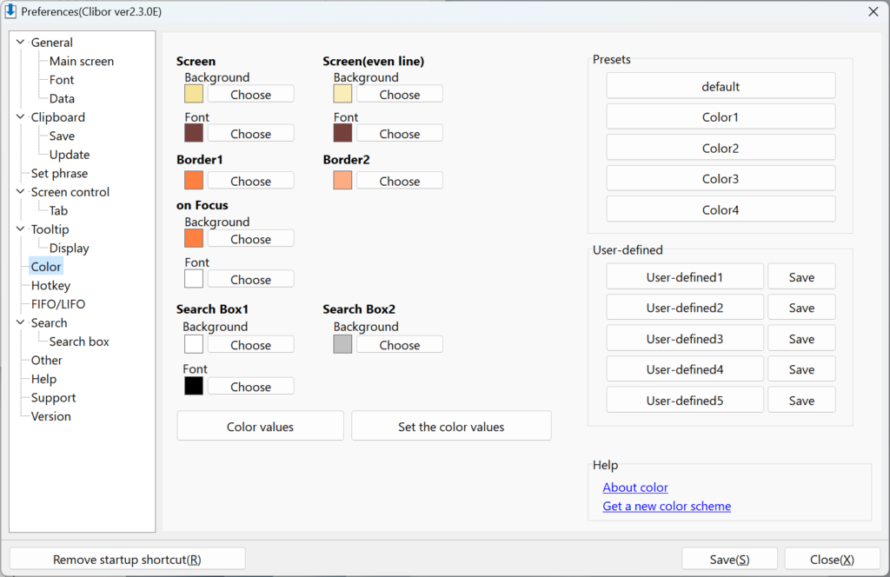
Task: Click the on Focus Background color swatch
Action: click(x=194, y=238)
